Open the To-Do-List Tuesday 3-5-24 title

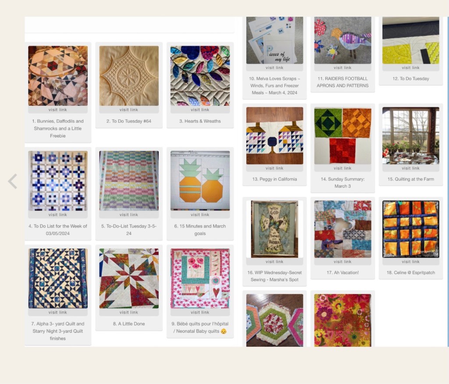[129, 230]
